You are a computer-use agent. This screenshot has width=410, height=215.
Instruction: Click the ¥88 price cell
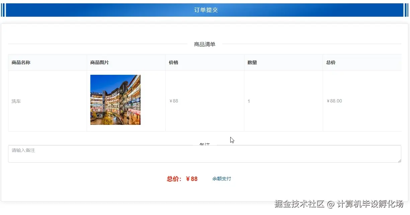pyautogui.click(x=174, y=101)
